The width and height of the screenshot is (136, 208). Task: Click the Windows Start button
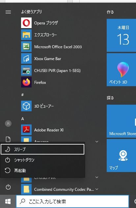(x=8, y=201)
